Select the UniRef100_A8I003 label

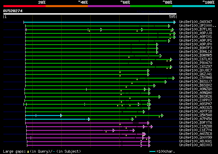click(x=196, y=145)
